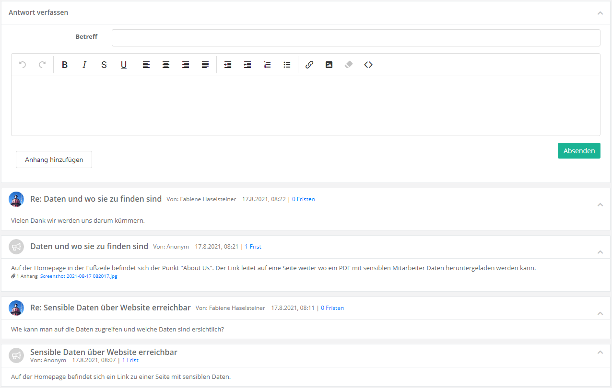Collapse the Antwort verfassen panel
The height and width of the screenshot is (388, 612).
pos(600,13)
